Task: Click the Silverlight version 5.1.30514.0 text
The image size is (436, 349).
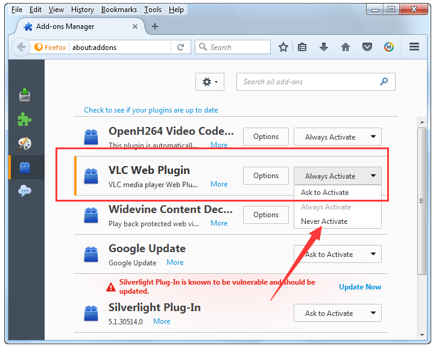Action: [125, 321]
